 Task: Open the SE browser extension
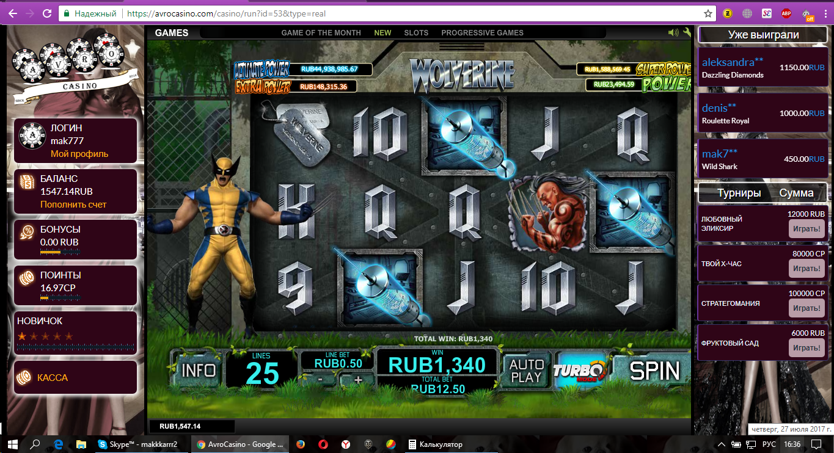[x=767, y=13]
